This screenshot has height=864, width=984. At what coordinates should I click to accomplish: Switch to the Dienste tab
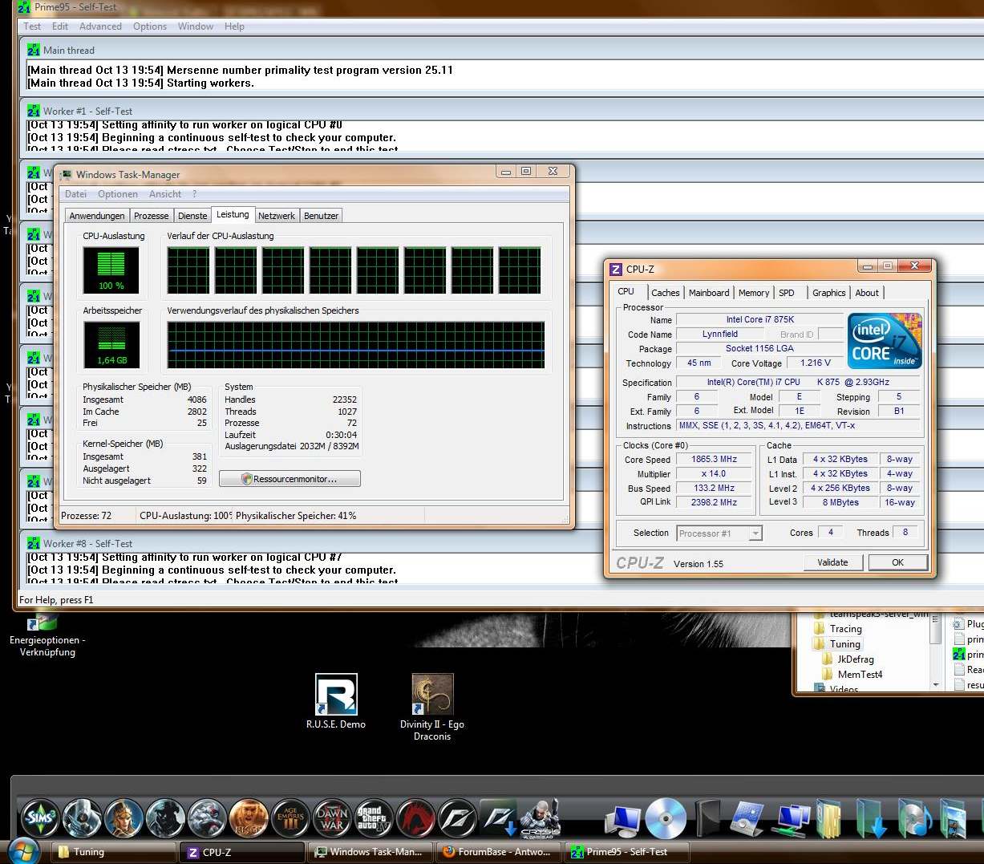coord(192,216)
